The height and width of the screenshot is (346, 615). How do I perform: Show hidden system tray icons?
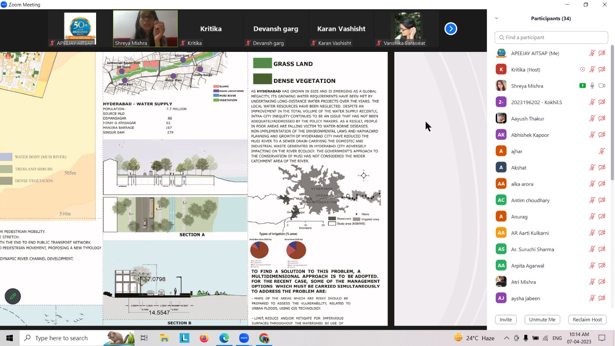tap(507, 338)
